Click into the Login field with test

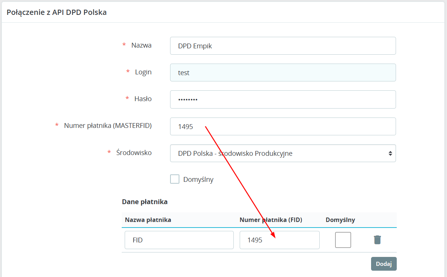282,73
